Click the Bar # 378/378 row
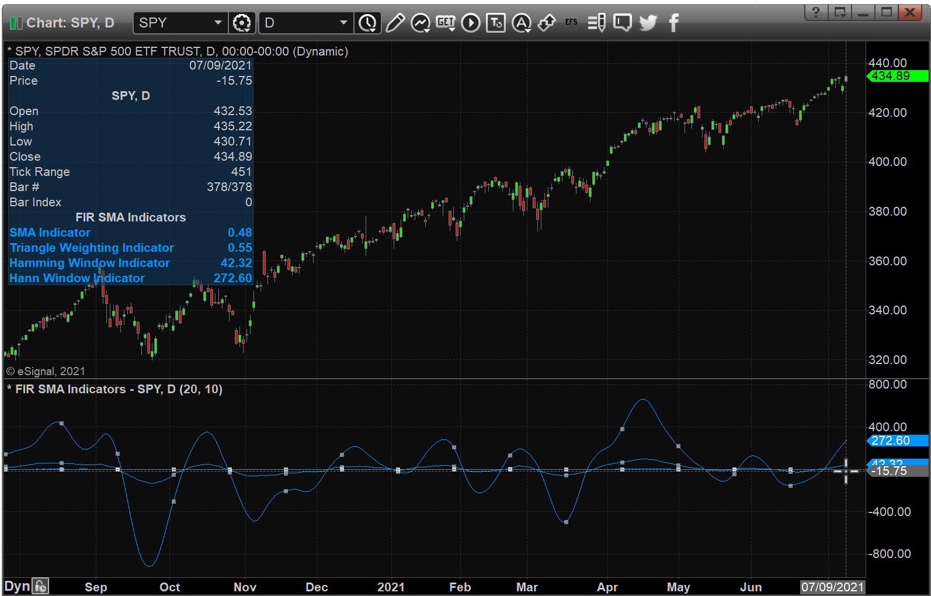931x596 pixels. [x=131, y=187]
